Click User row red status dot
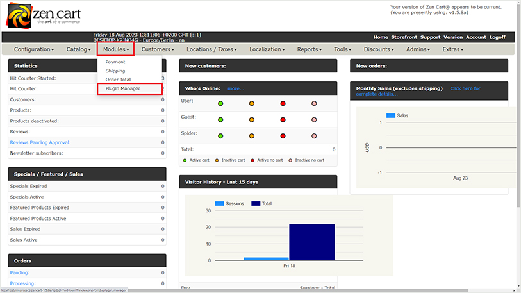The image size is (521, 293). pyautogui.click(x=283, y=103)
